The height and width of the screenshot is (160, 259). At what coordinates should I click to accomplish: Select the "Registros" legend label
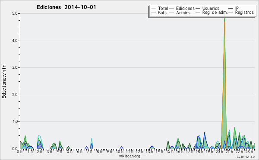[244, 13]
